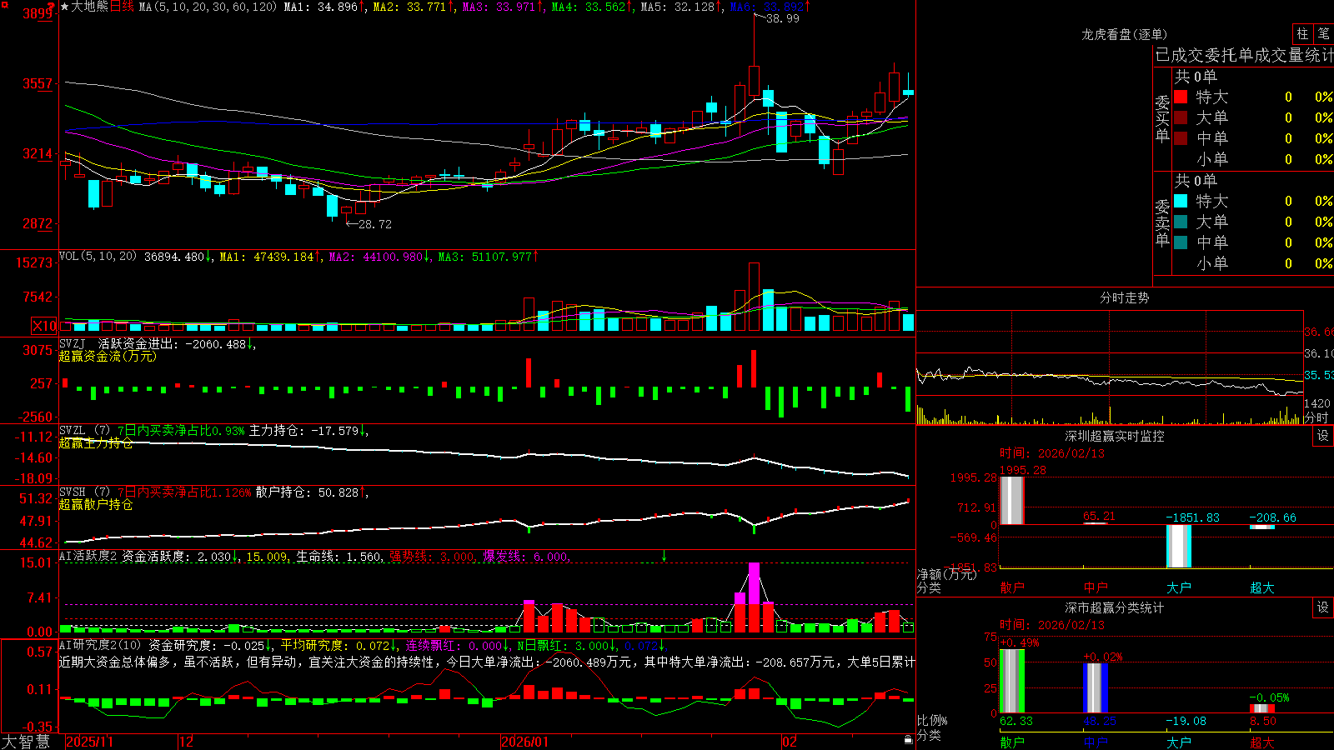Open 设 settings for 深圳超赢实时监控

[x=1323, y=436]
